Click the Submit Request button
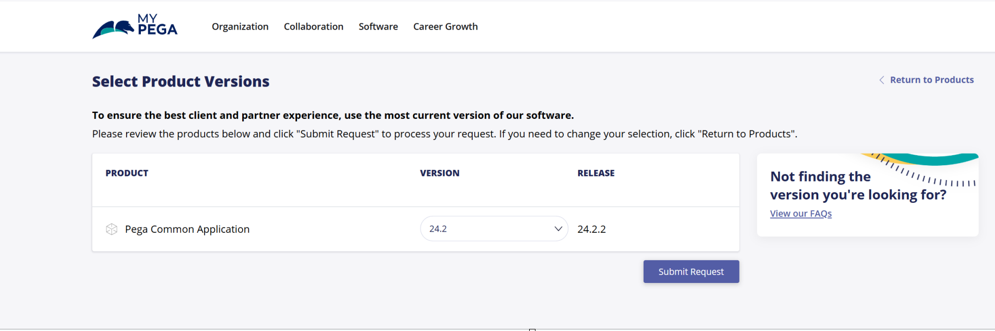This screenshot has height=331, width=995. point(691,271)
